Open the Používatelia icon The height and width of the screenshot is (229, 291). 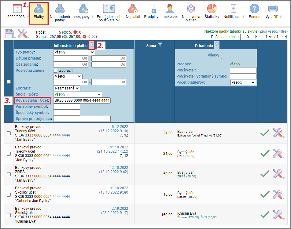coord(170,9)
